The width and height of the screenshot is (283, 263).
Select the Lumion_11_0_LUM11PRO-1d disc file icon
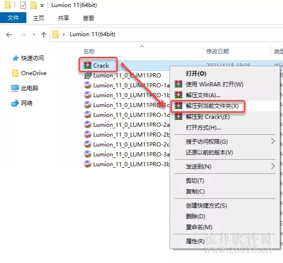(88, 115)
